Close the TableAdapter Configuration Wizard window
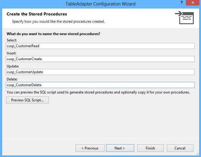Viewport: 201px width, 157px height. click(192, 3)
